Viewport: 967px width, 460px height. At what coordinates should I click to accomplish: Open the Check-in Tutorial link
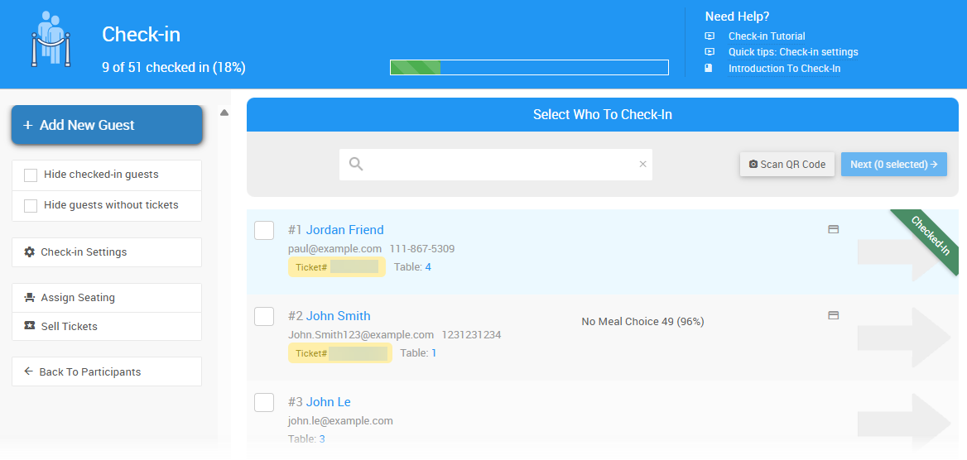pos(767,36)
